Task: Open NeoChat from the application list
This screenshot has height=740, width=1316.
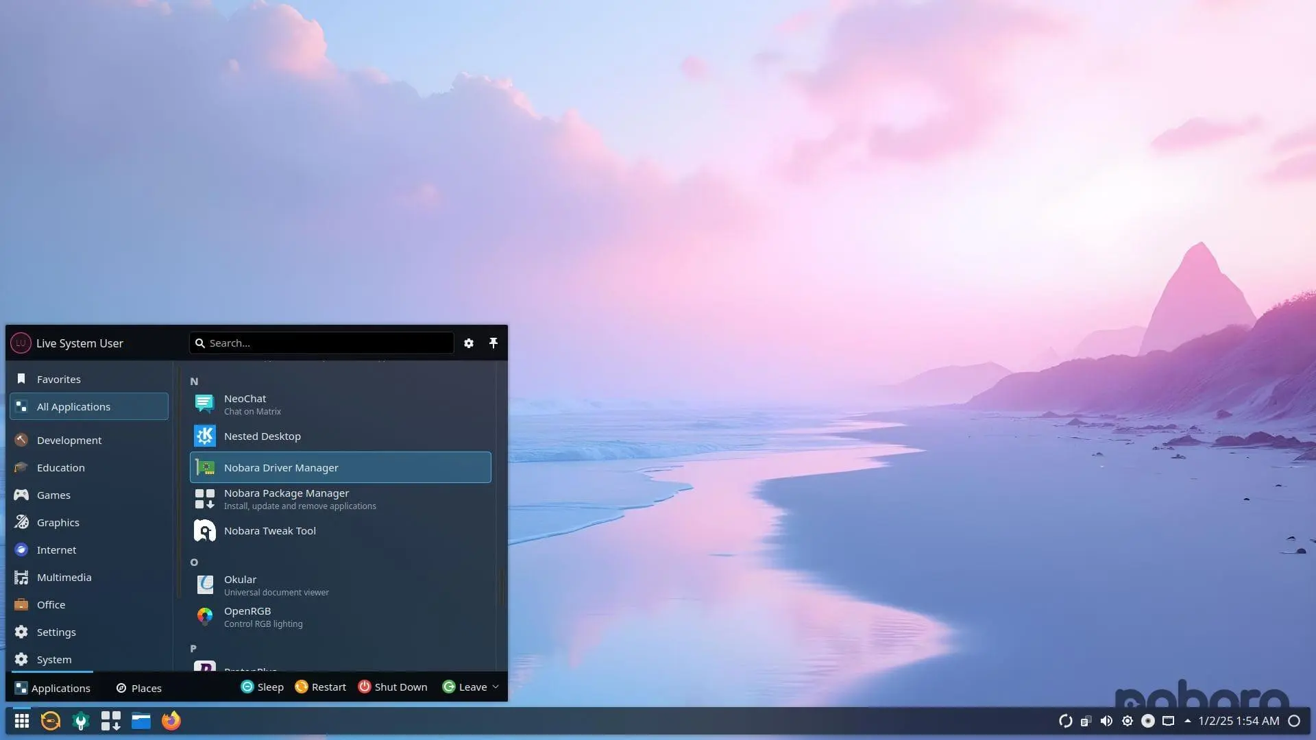Action: (x=340, y=404)
